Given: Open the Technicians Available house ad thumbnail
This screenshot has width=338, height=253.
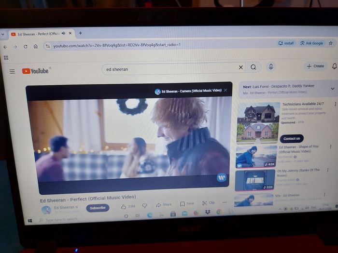Looking at the screenshot, I should coord(258,123).
